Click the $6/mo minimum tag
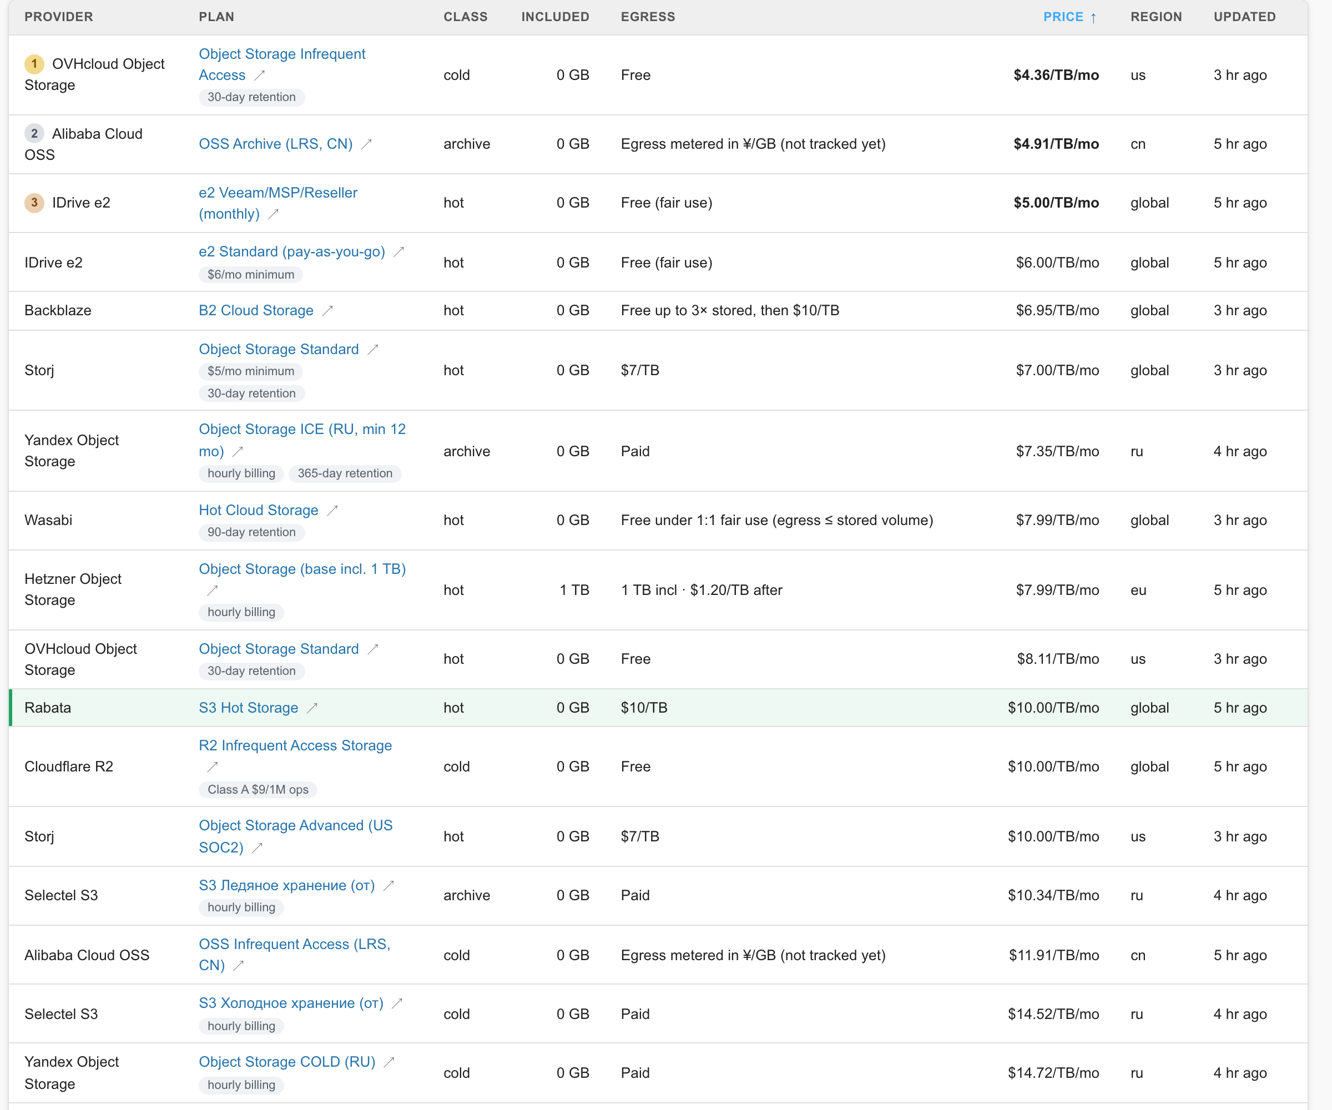The image size is (1332, 1110). [250, 275]
